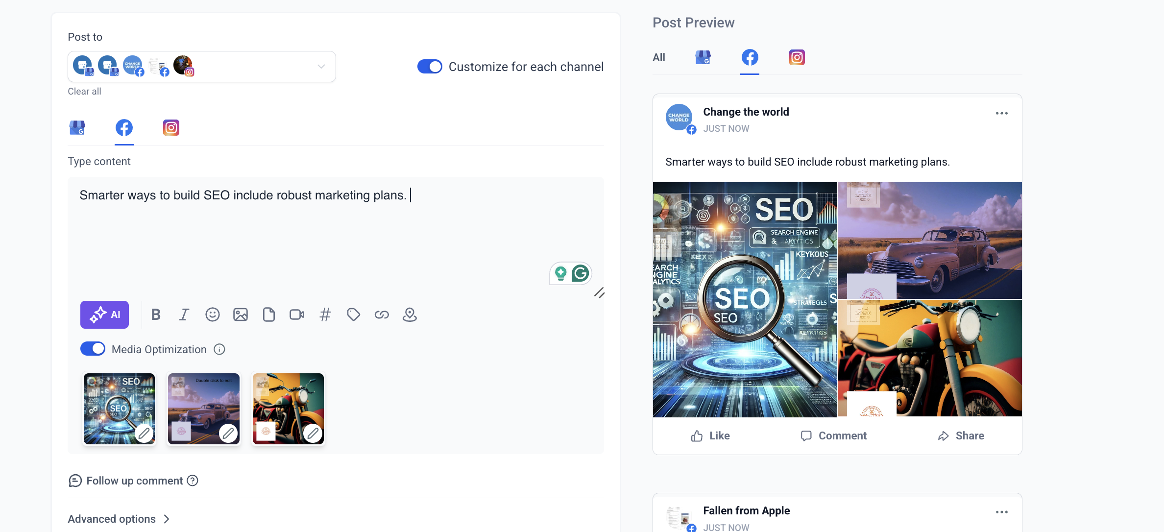Disable Customize for each channel toggle

tap(429, 67)
